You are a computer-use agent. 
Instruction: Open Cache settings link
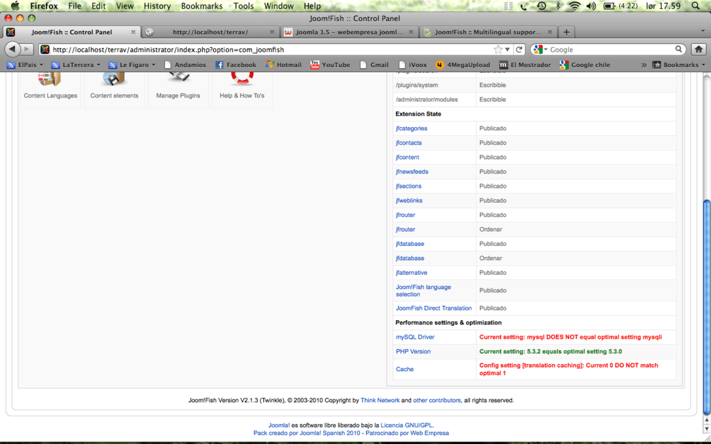405,369
